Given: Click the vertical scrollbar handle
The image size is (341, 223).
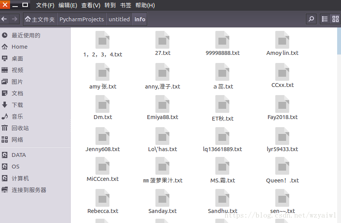Looking at the screenshot, I should click(339, 41).
